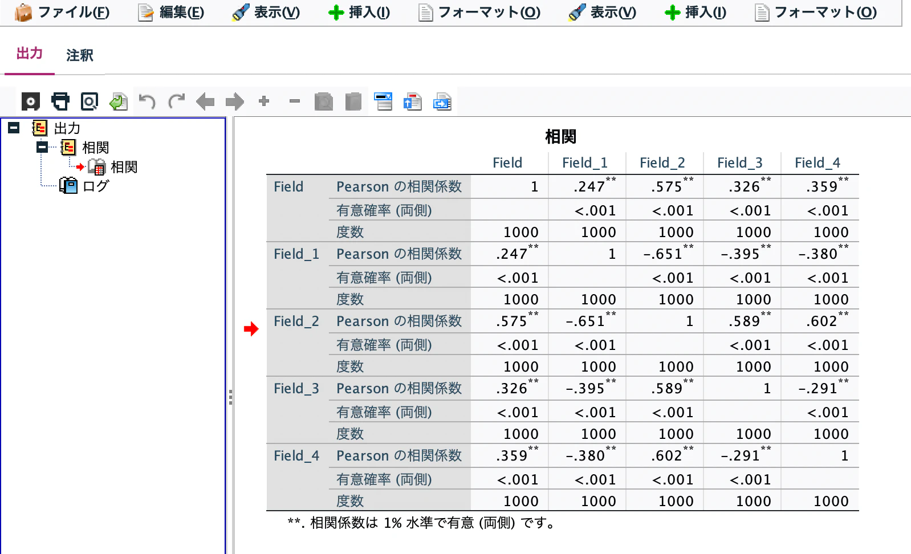911x554 pixels.
Task: Click the Save output disk icon
Action: 31,102
